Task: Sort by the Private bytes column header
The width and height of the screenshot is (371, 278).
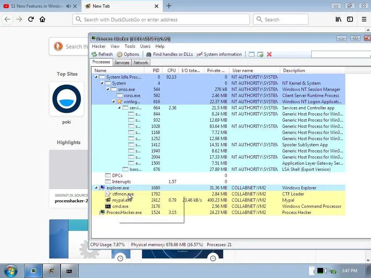Action: point(216,71)
